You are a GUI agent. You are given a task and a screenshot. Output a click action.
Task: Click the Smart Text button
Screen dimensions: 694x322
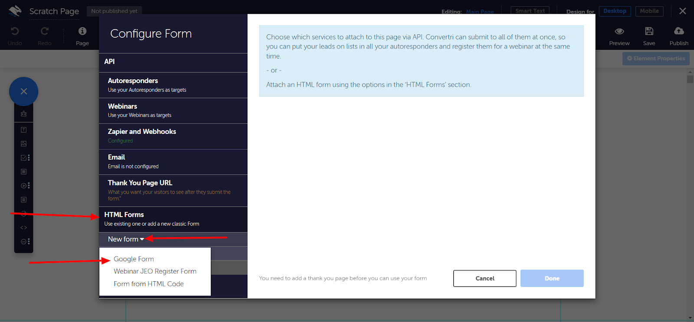click(530, 11)
